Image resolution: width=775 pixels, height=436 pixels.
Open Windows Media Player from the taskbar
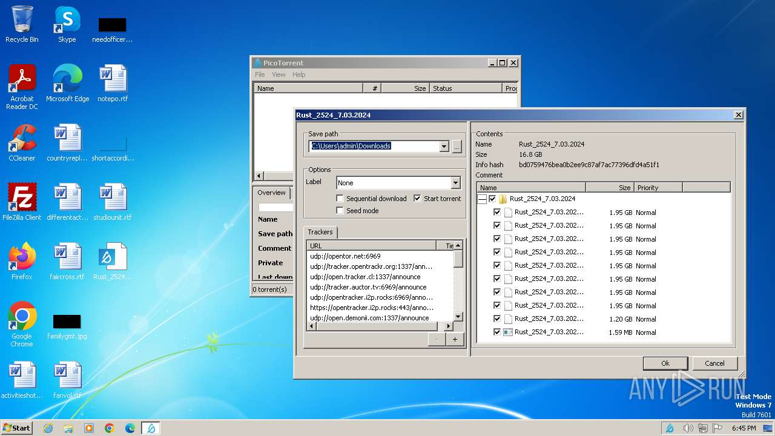89,428
